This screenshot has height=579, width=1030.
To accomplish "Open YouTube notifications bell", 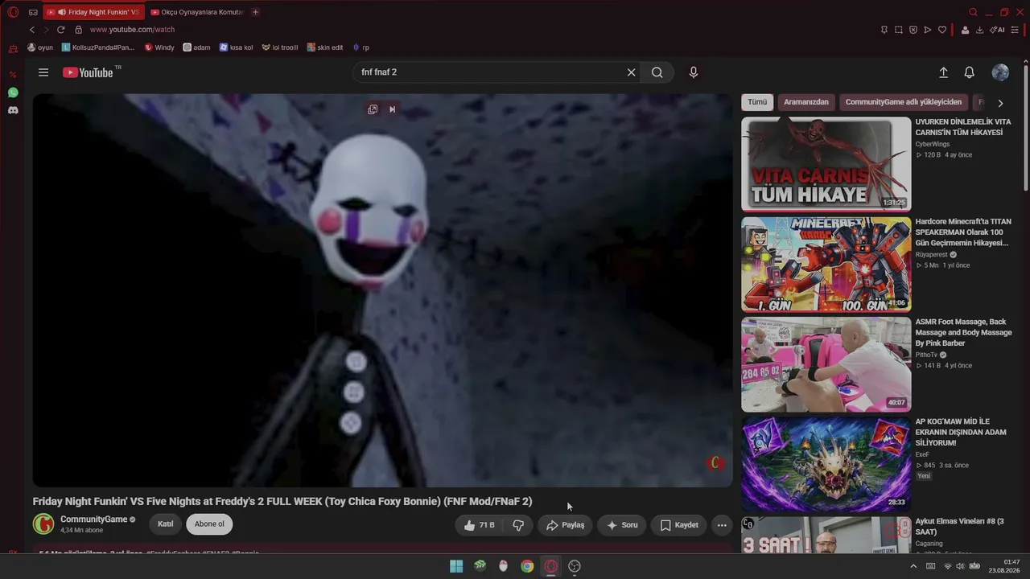I will (970, 72).
